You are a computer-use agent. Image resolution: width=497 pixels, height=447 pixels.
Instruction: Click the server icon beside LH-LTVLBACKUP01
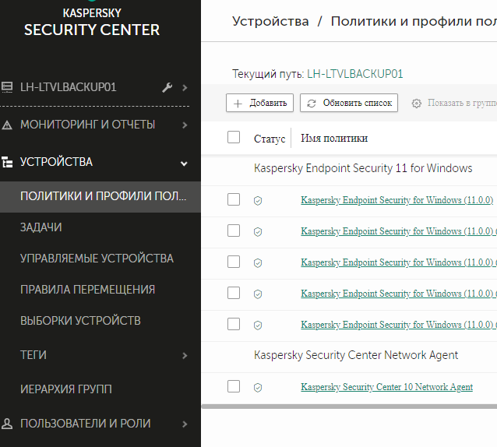pos(7,87)
